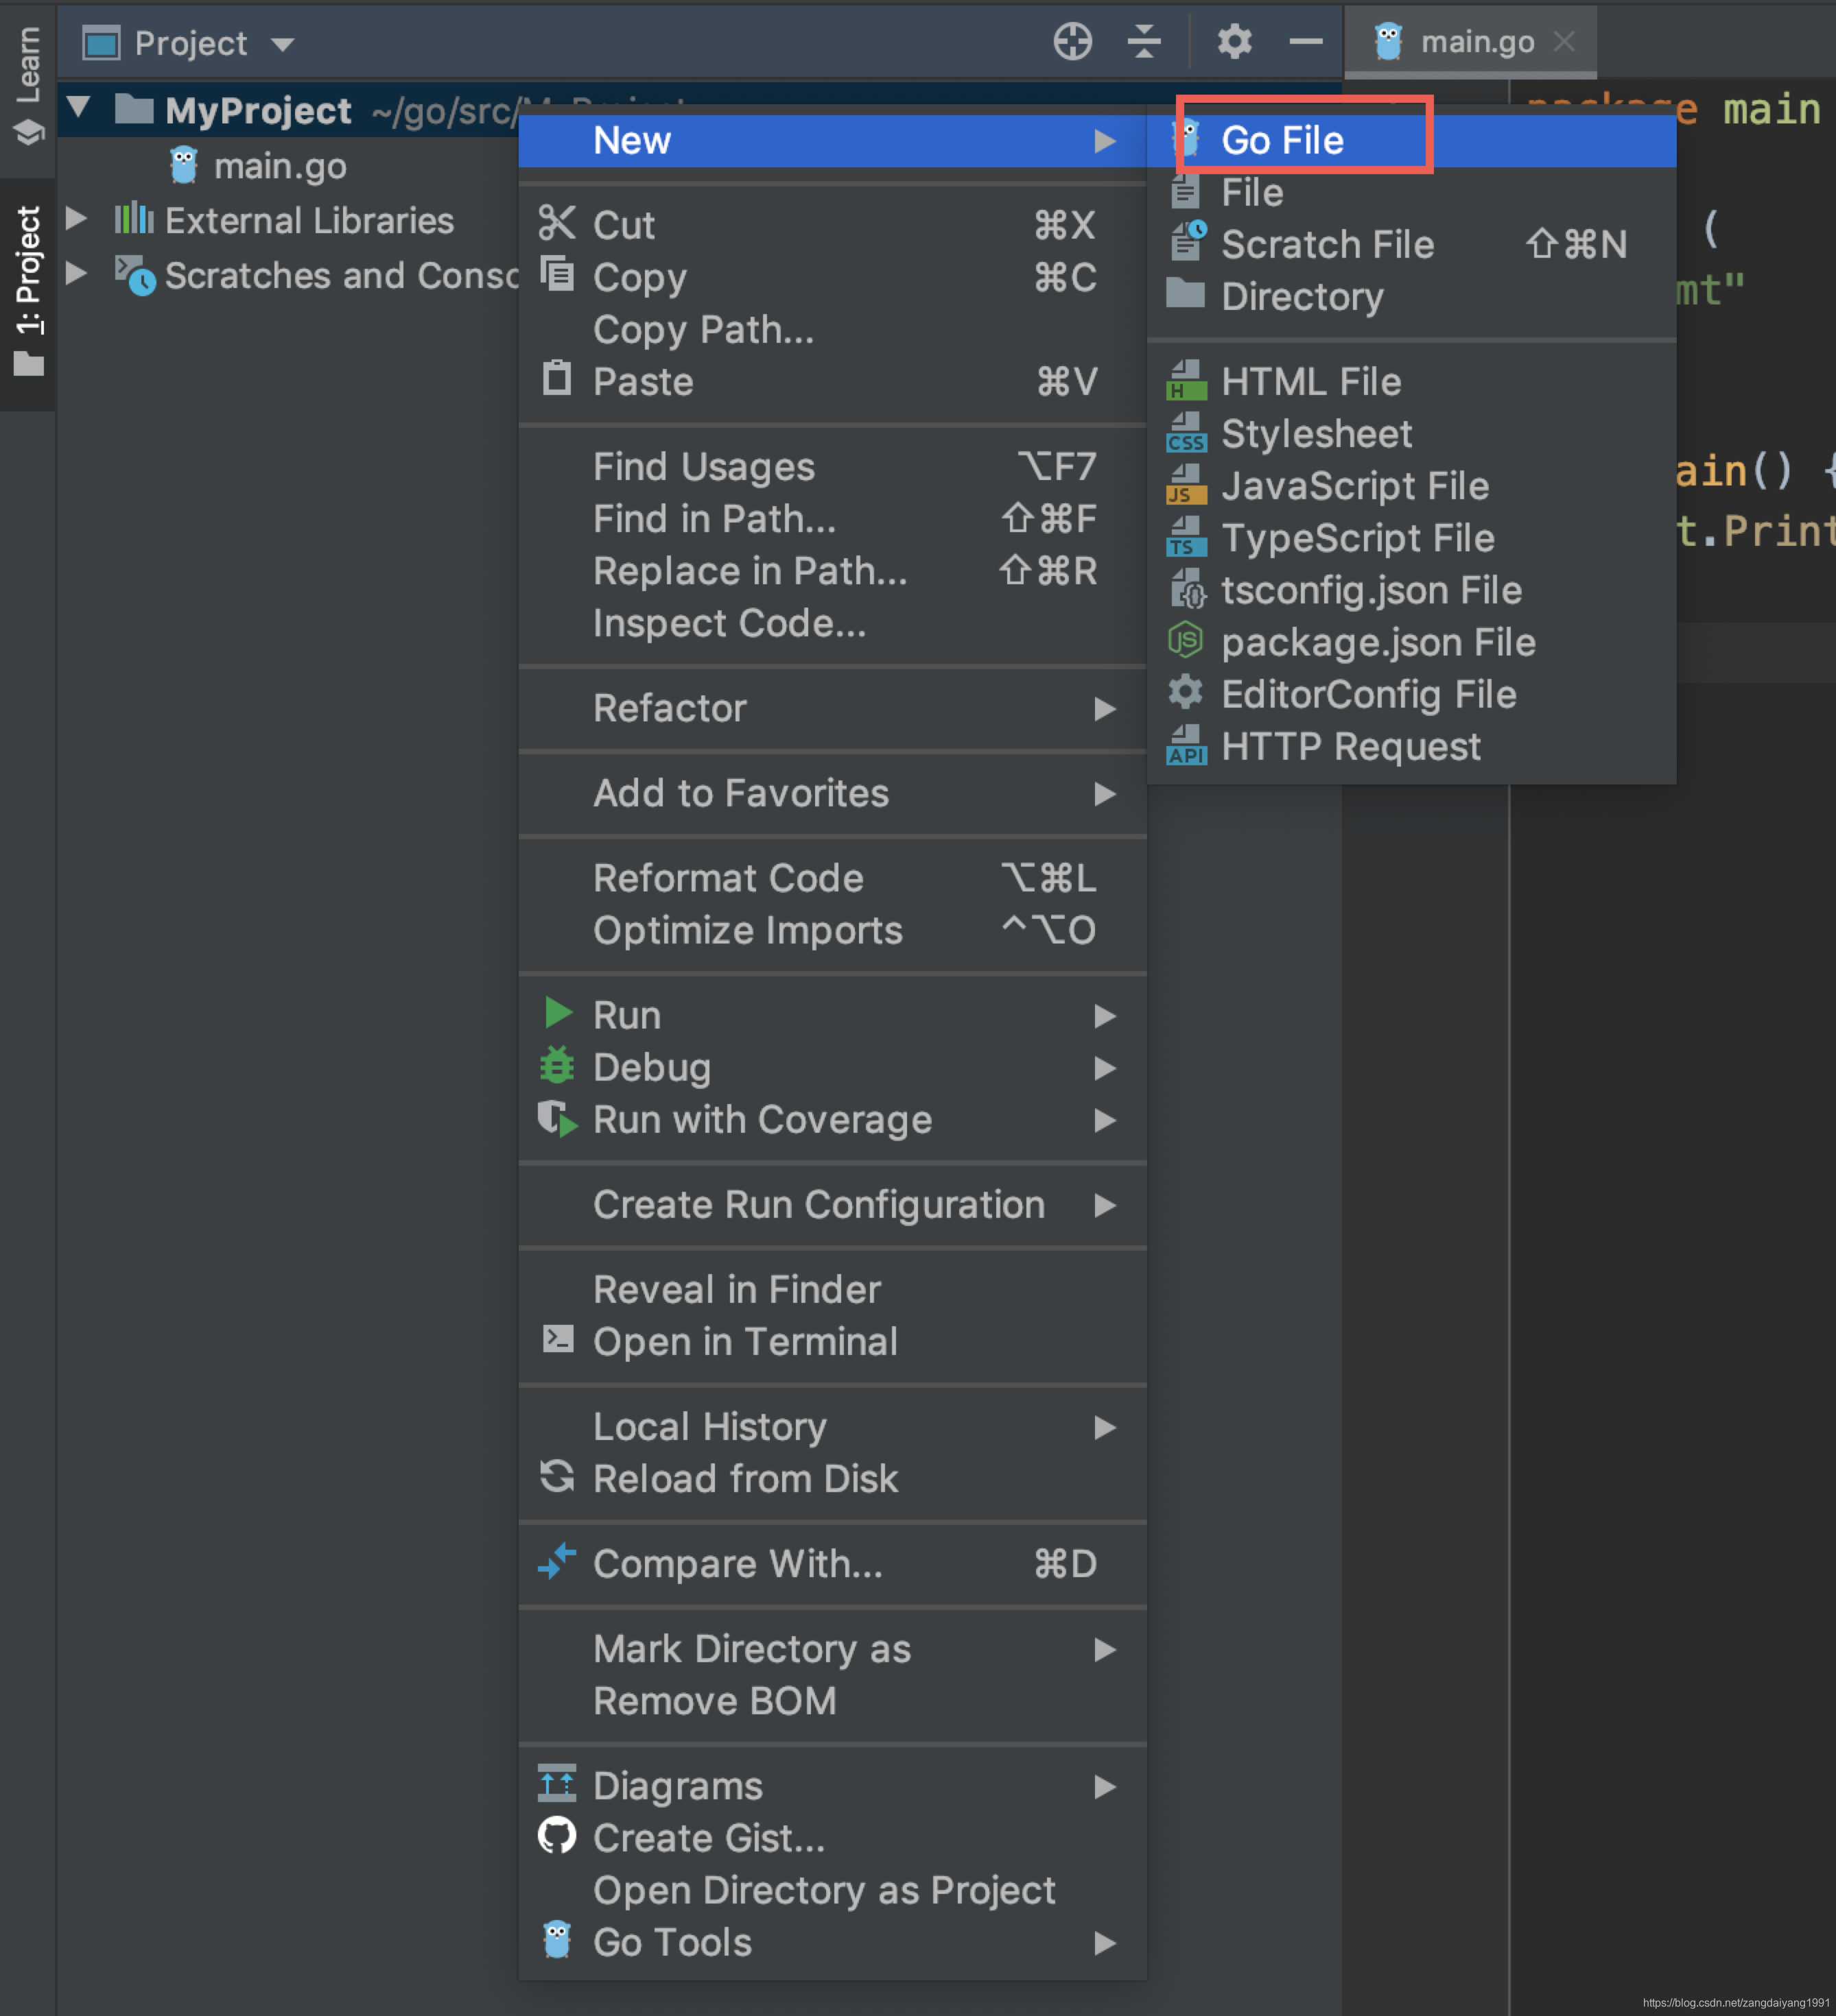Select main.go in the project tree
Viewport: 1836px width, 2016px height.
[x=279, y=166]
